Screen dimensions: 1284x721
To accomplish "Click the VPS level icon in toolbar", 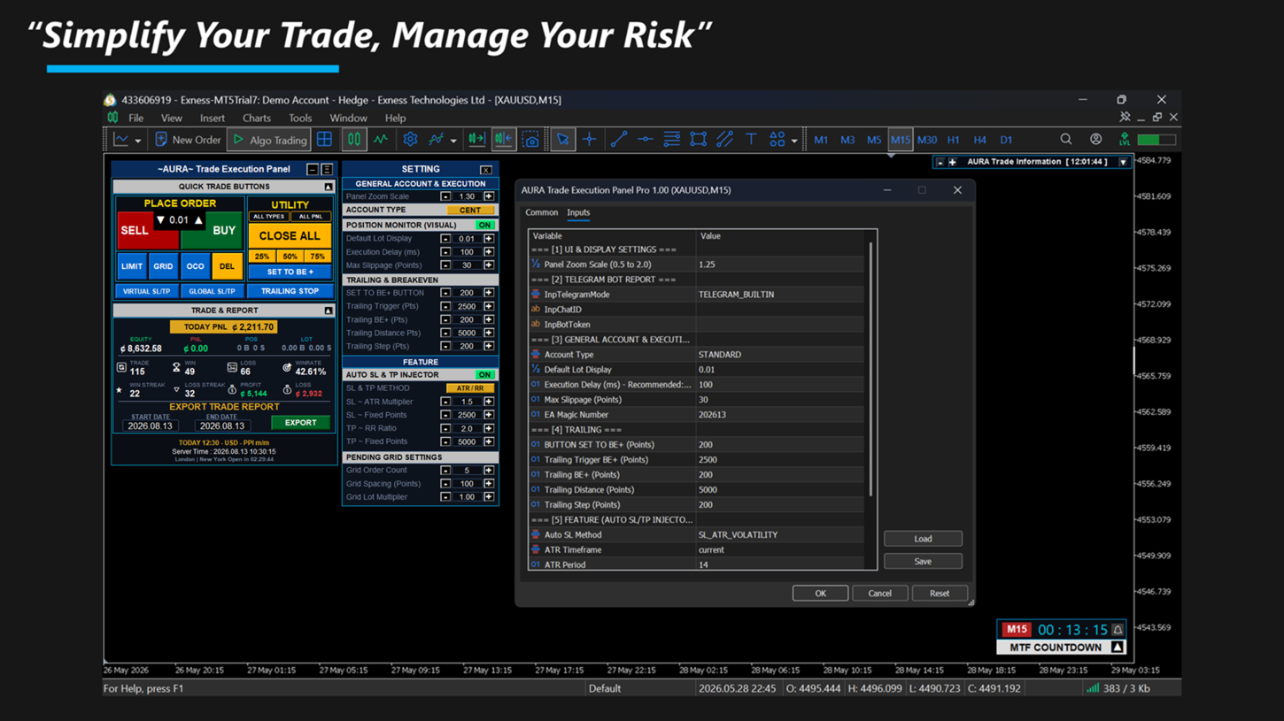I will click(x=1125, y=140).
